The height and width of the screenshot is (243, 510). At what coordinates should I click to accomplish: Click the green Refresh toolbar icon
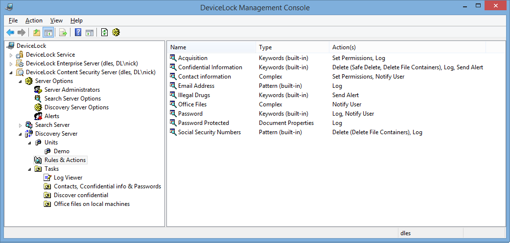coord(104,32)
